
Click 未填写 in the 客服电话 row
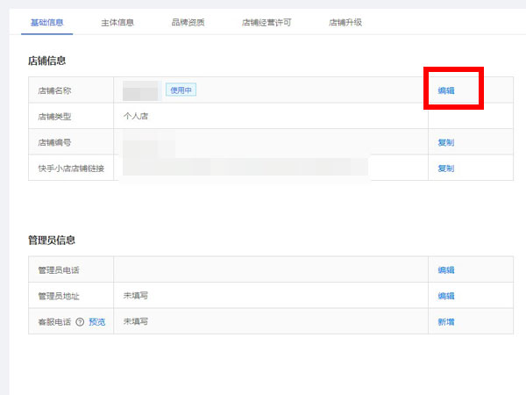point(136,321)
